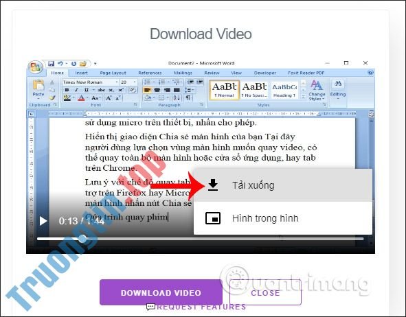Switch to the Mailings ribbon tab
Screen dimensions: 406x317
(x=183, y=73)
